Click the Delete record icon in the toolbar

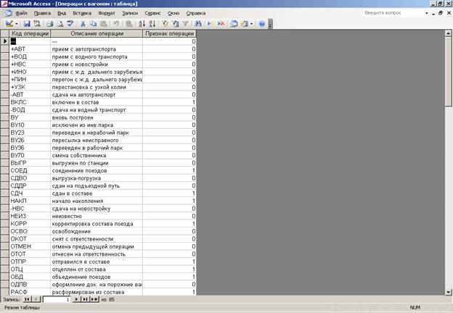pyautogui.click(x=221, y=24)
